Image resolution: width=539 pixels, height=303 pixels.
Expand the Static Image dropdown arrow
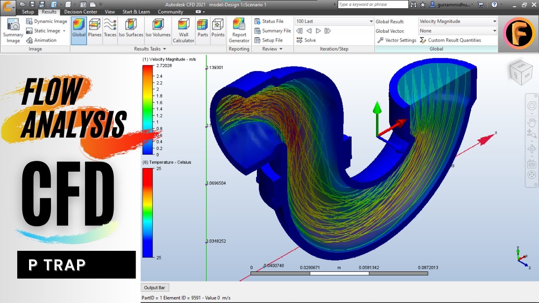64,31
